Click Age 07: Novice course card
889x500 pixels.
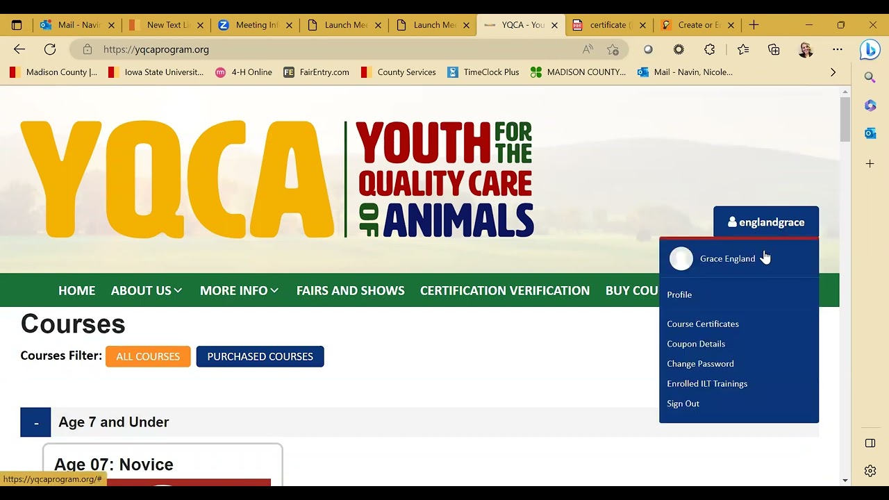pyautogui.click(x=163, y=465)
